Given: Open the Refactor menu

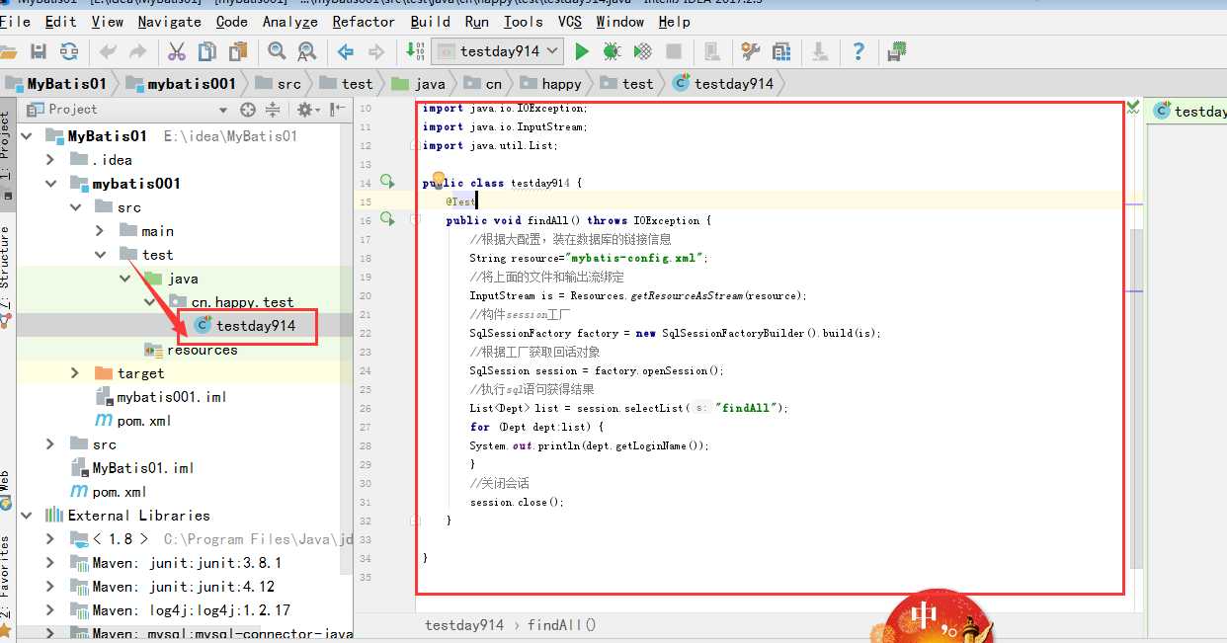Looking at the screenshot, I should 364,22.
